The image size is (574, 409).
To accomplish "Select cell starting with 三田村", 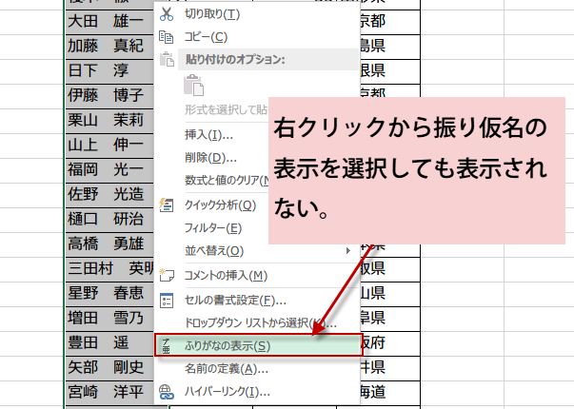I will tap(109, 269).
